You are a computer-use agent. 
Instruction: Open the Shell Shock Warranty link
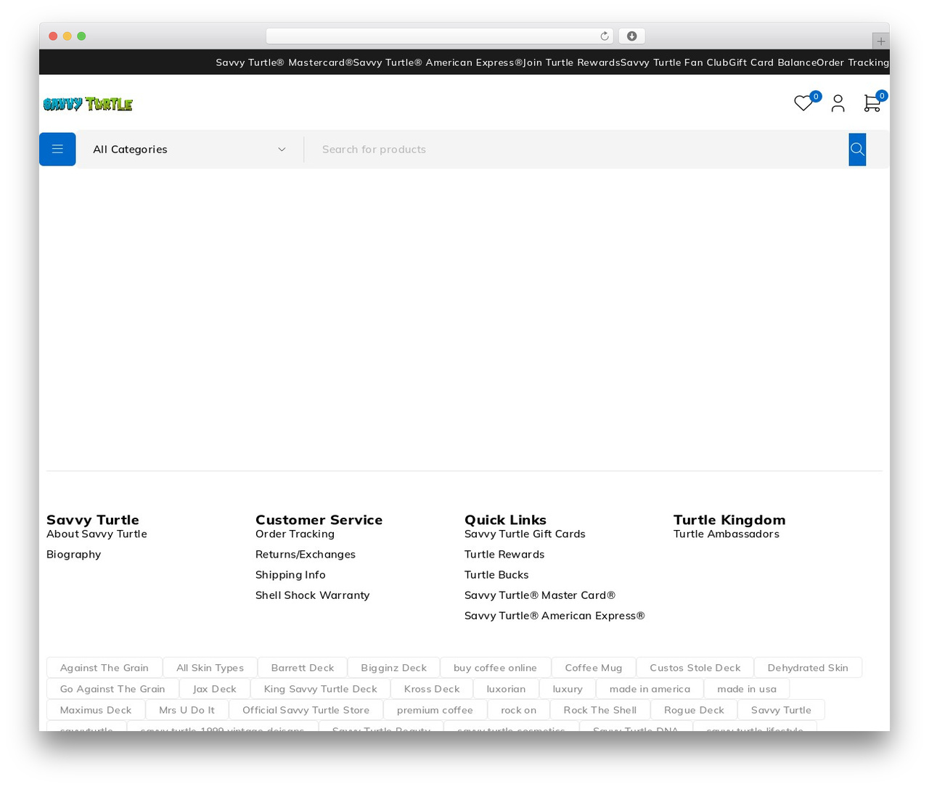pyautogui.click(x=313, y=595)
